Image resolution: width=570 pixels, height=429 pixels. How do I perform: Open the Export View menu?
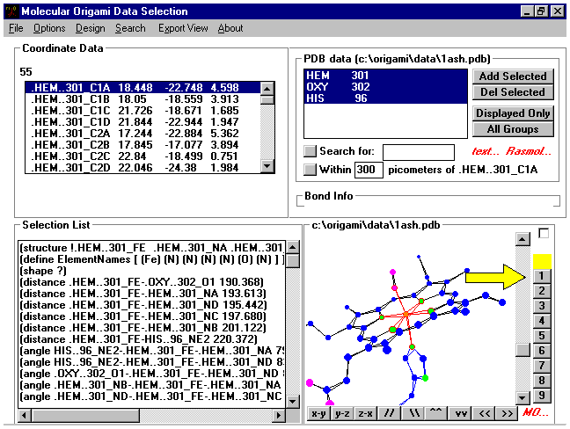tap(183, 28)
